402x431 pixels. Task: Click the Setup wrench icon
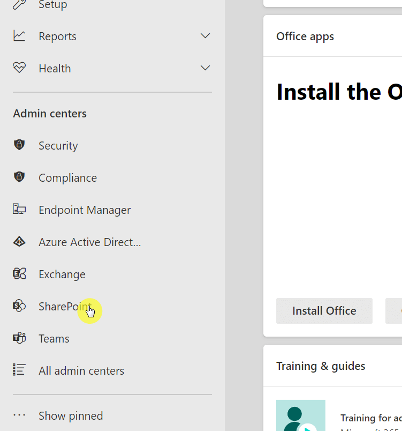coord(19,4)
